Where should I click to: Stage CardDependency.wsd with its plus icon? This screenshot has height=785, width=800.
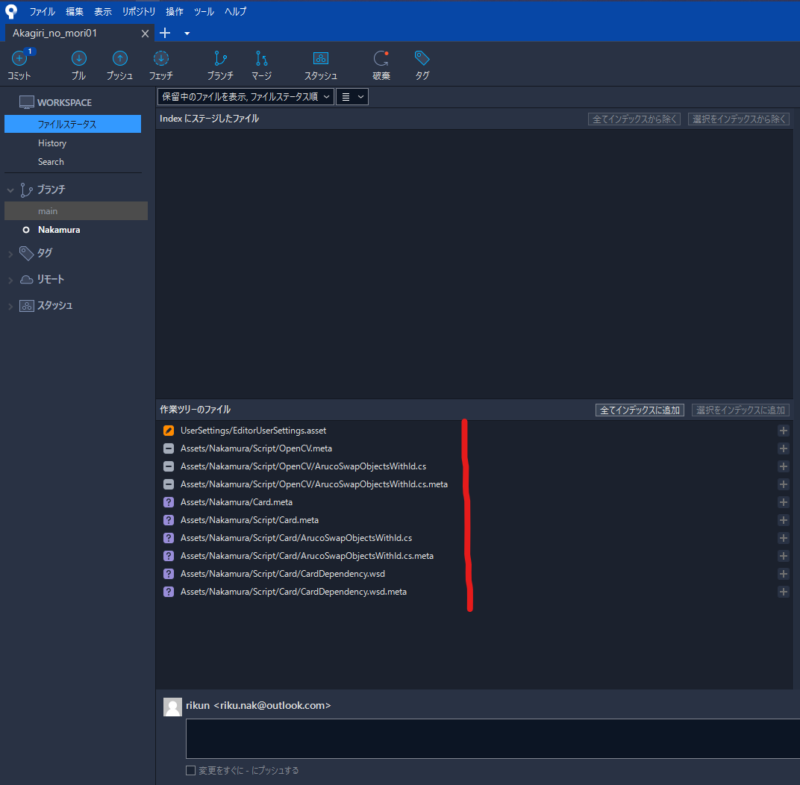click(783, 574)
